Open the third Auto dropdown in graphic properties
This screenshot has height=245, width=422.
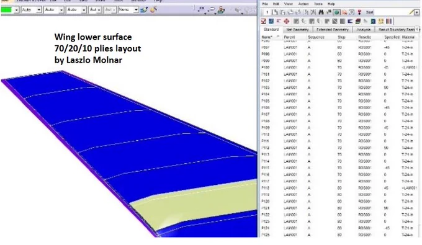coord(84,10)
